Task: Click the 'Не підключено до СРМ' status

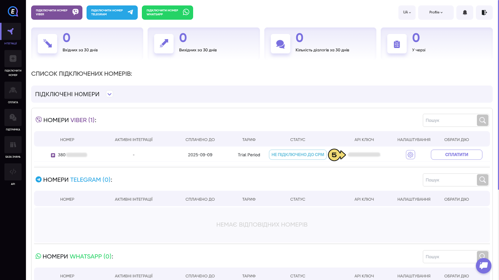Action: tap(298, 155)
